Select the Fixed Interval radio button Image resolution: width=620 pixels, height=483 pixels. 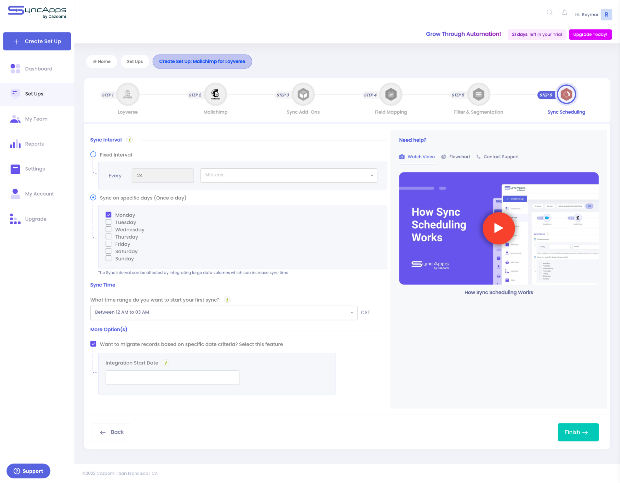93,154
